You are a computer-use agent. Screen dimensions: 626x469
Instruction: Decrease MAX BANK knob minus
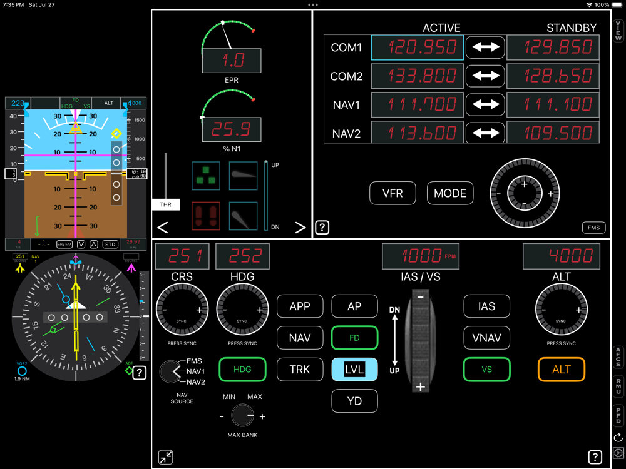tap(222, 416)
